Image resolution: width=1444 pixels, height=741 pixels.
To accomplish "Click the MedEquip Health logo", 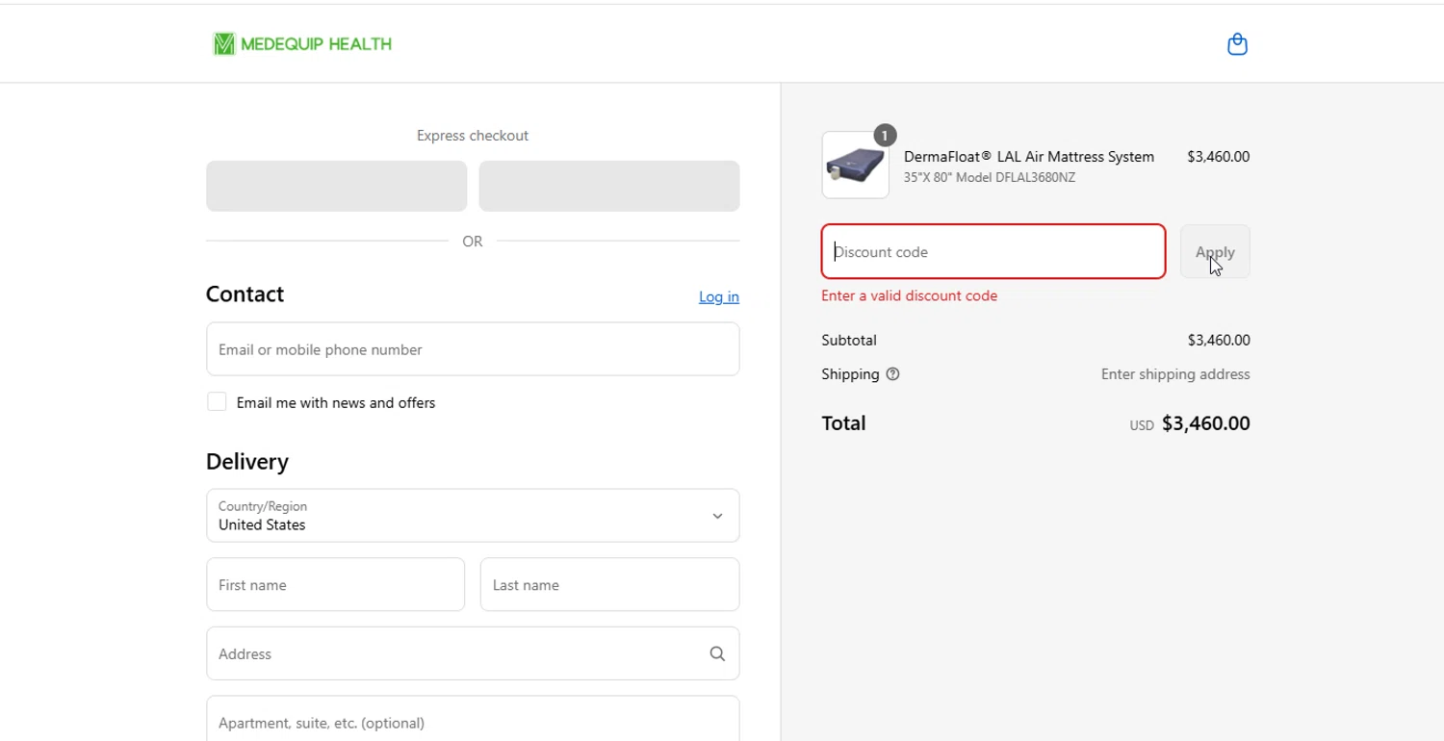I will [x=302, y=44].
